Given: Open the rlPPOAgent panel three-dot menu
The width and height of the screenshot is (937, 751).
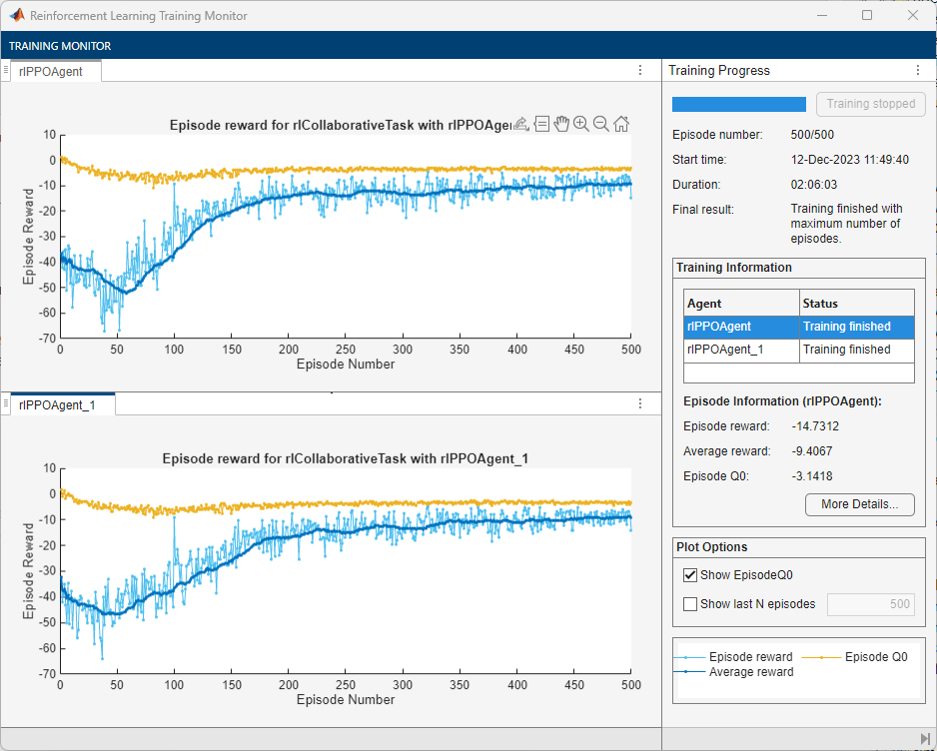Looking at the screenshot, I should [x=640, y=71].
